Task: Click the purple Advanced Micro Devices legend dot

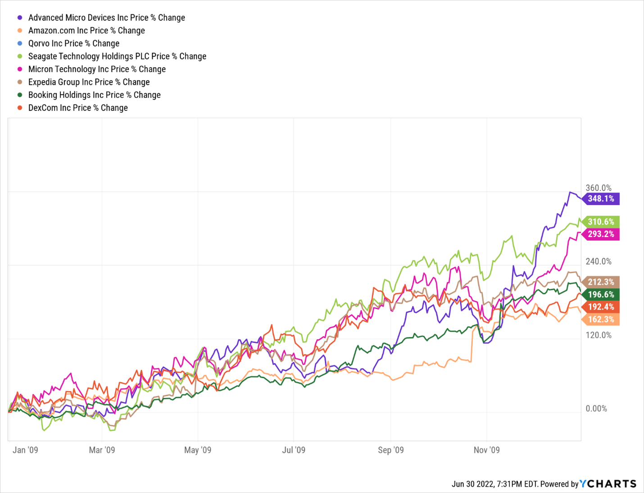Action: pyautogui.click(x=20, y=18)
